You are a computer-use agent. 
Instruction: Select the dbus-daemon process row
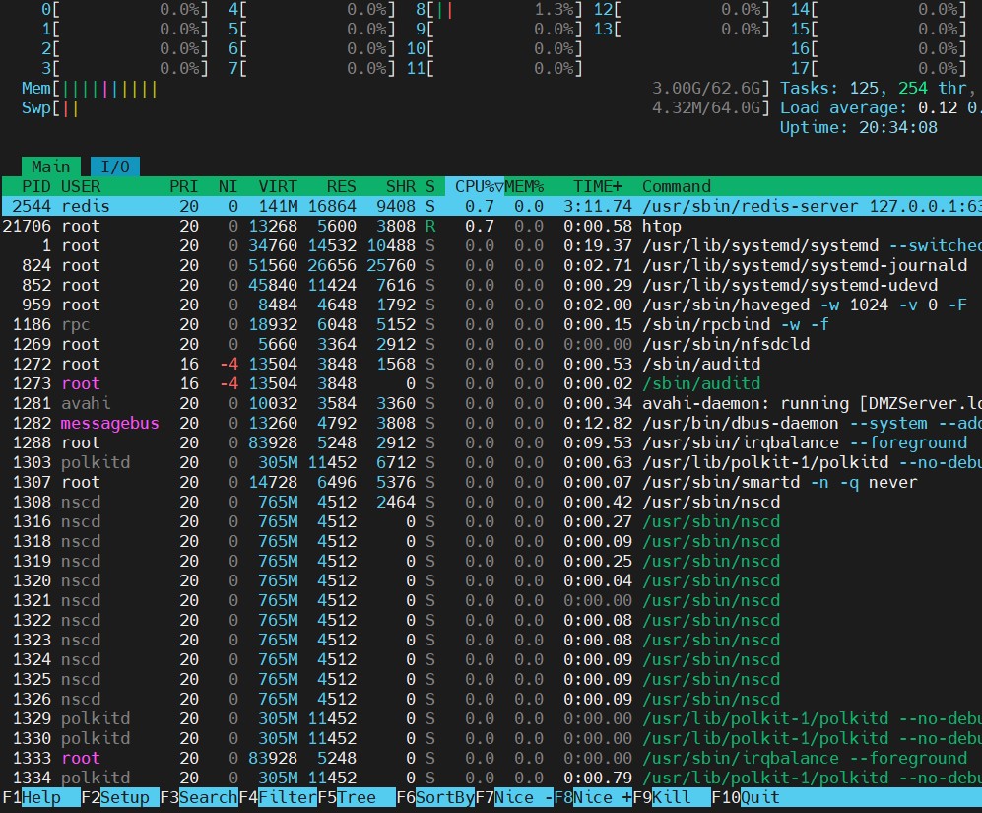click(x=491, y=423)
